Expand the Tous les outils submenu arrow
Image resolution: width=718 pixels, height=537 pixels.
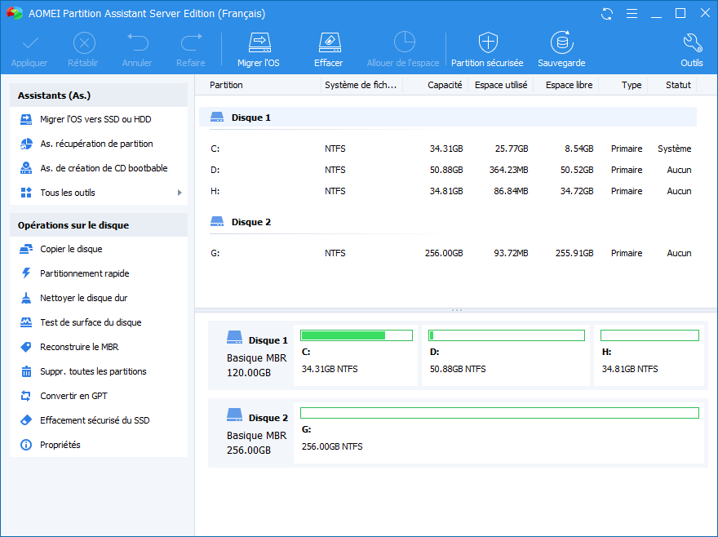tap(179, 193)
